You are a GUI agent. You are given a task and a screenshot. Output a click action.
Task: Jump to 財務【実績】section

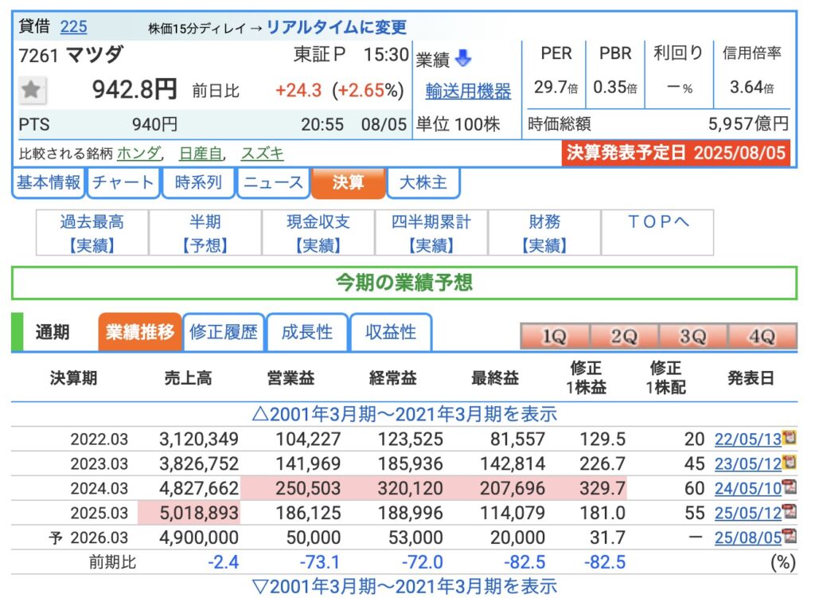pos(544,233)
